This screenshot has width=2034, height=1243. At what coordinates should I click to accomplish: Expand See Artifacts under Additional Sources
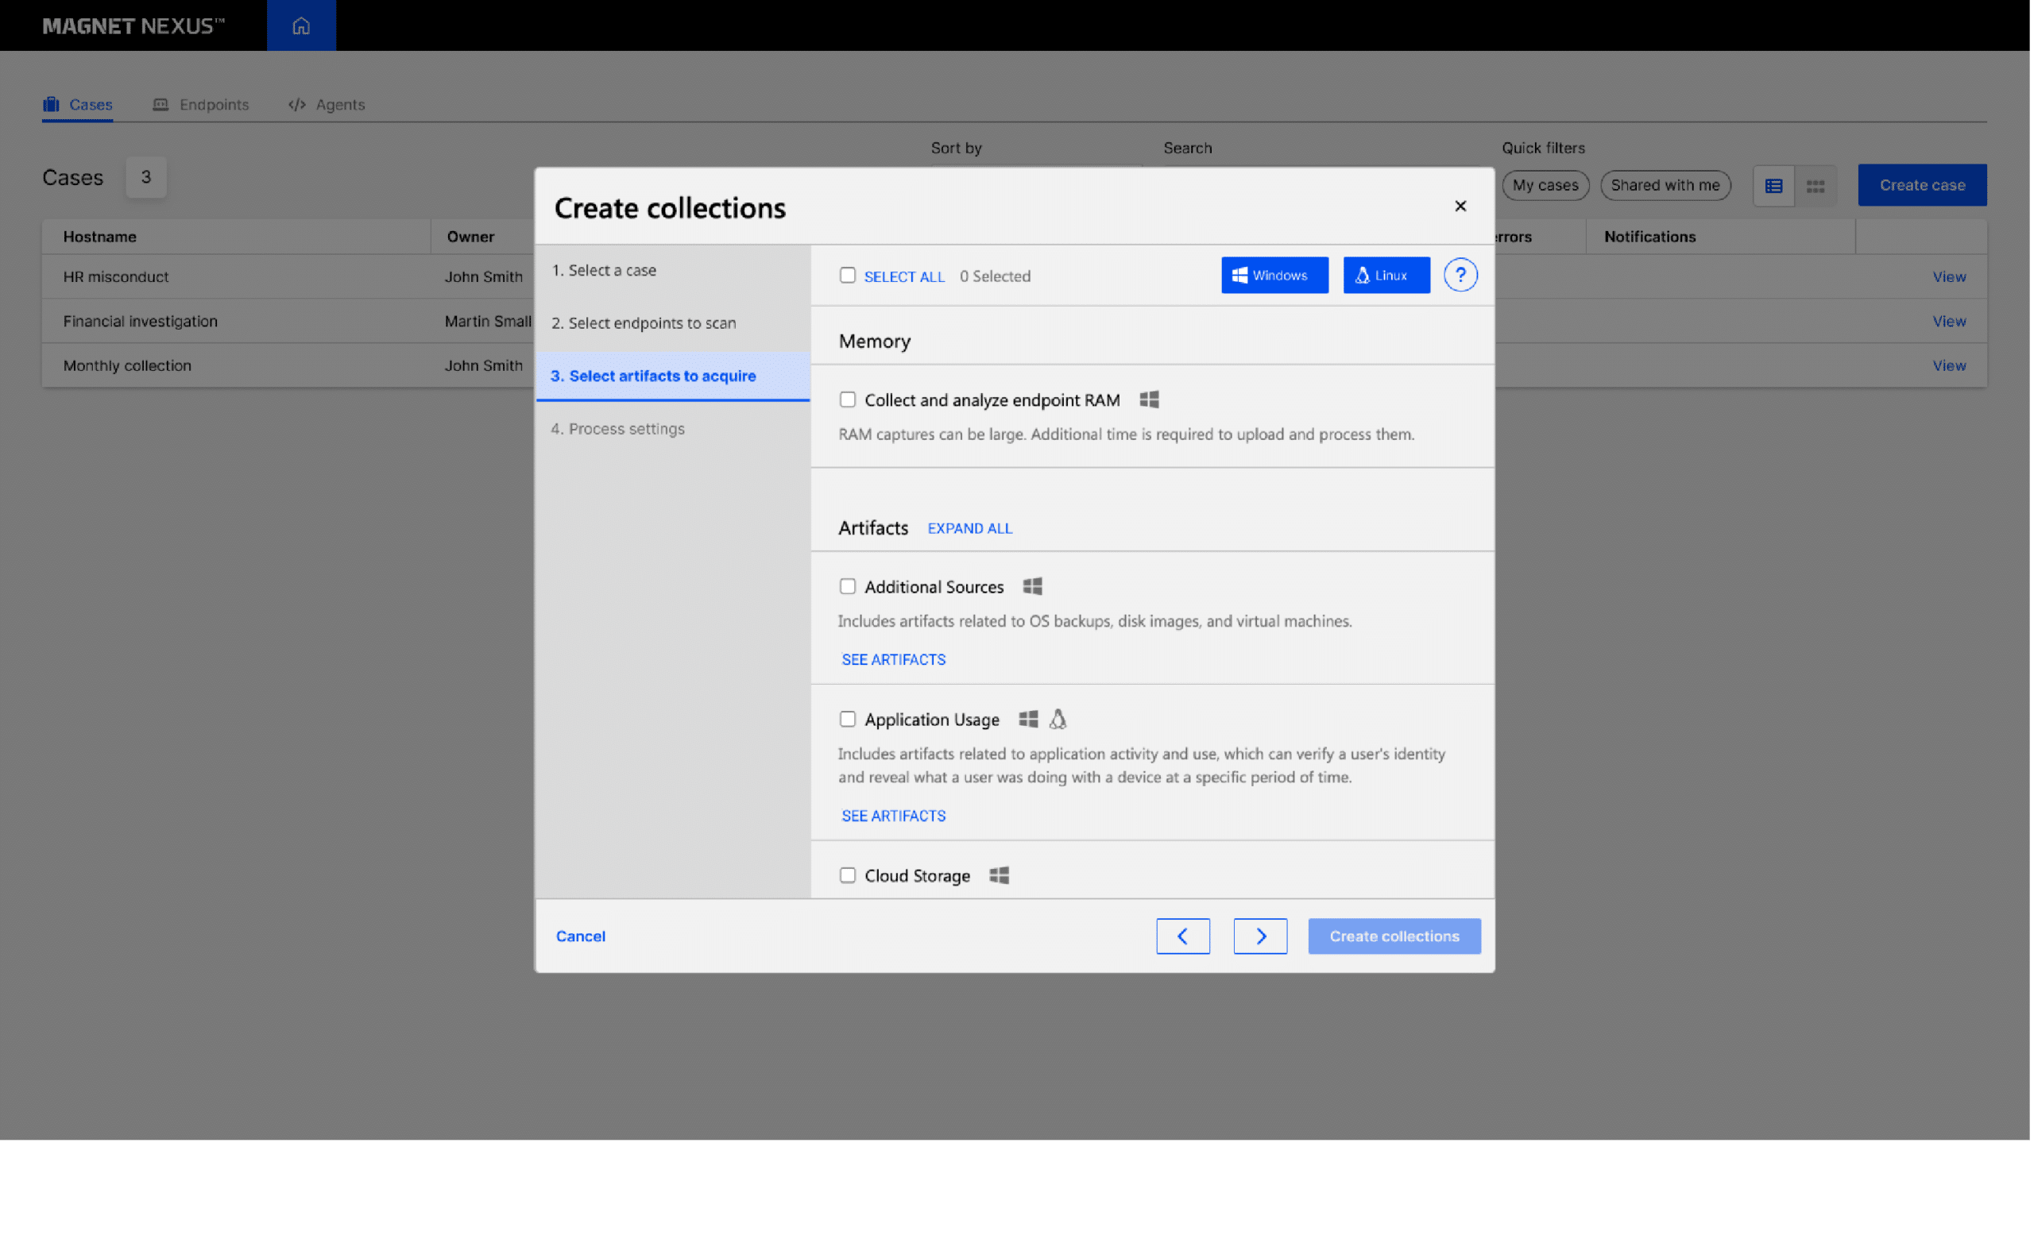893,659
